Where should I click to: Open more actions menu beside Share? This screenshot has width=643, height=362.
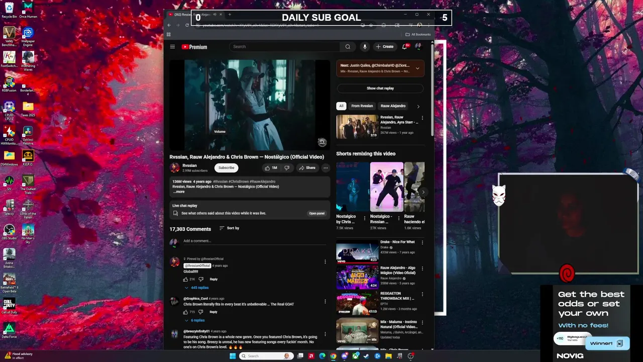tap(326, 168)
